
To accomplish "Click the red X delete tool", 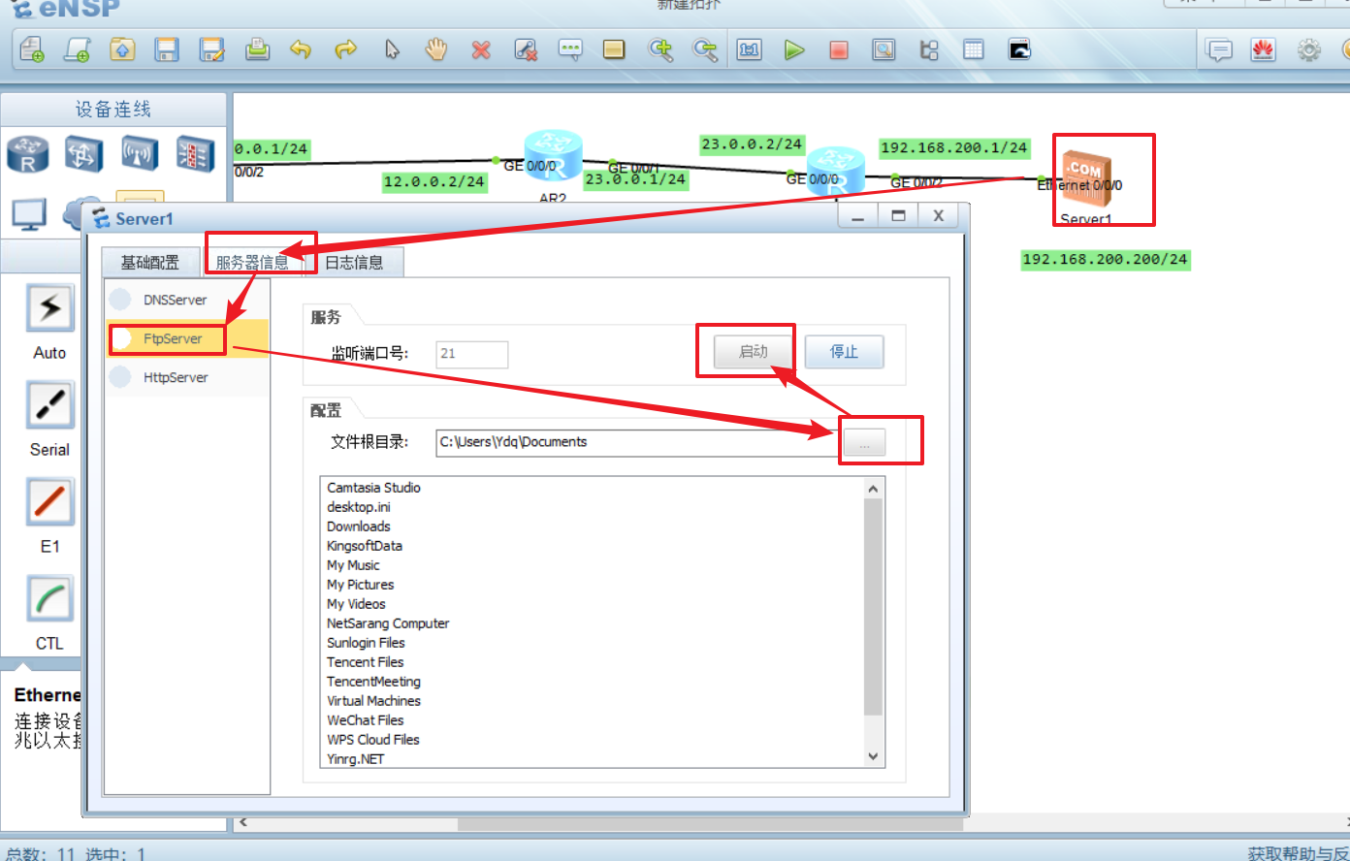I will 481,49.
